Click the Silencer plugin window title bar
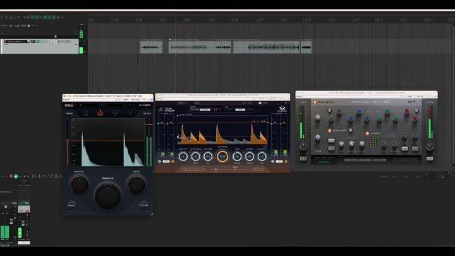Screen dimensions: 455x256 pos(107,96)
